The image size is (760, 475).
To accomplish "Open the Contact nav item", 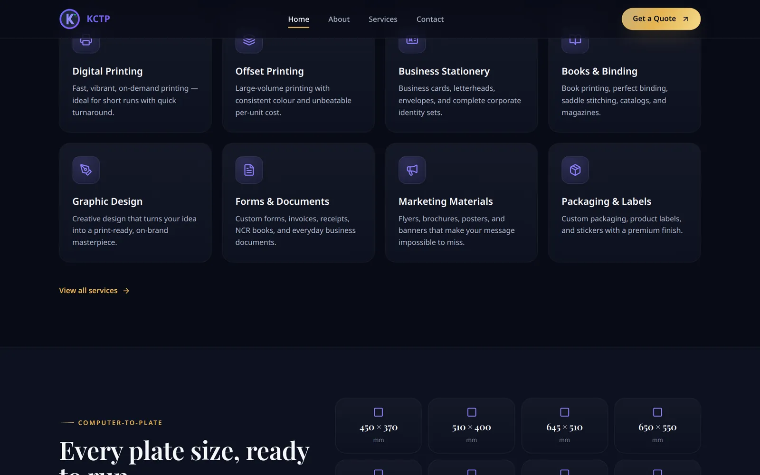I will (430, 19).
